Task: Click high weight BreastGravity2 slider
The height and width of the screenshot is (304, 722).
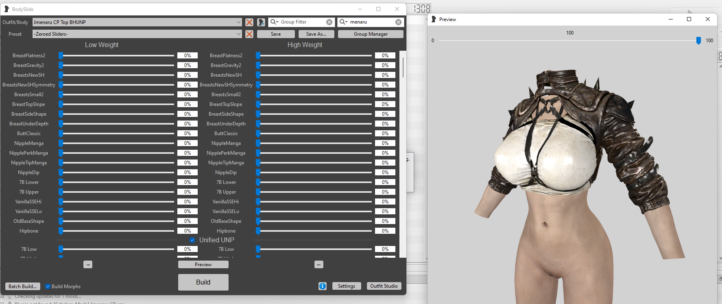Action: 314,65
